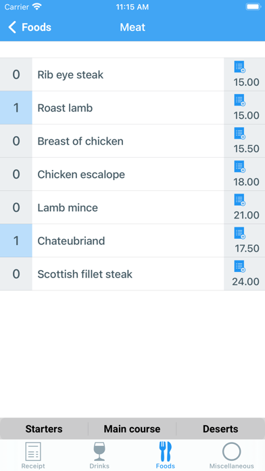
Task: Switch to the Deserts segment
Action: (x=220, y=429)
